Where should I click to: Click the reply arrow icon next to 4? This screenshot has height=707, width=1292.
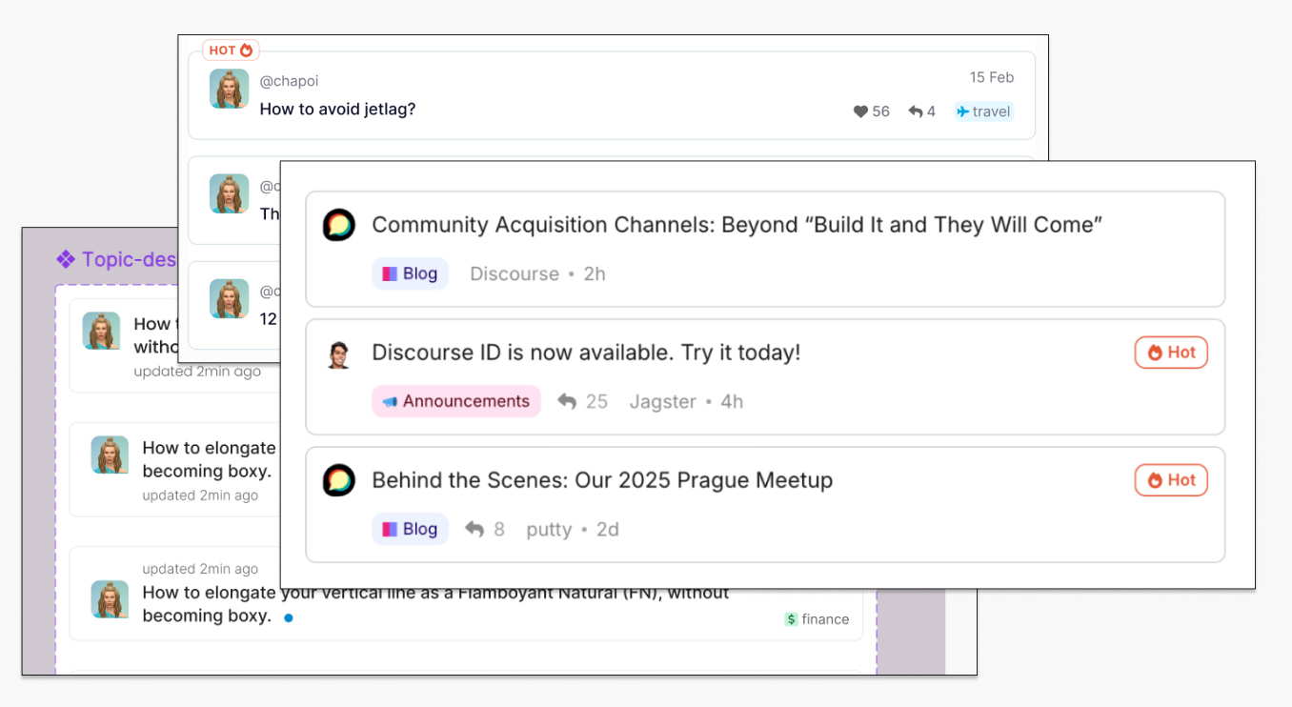pyautogui.click(x=916, y=111)
